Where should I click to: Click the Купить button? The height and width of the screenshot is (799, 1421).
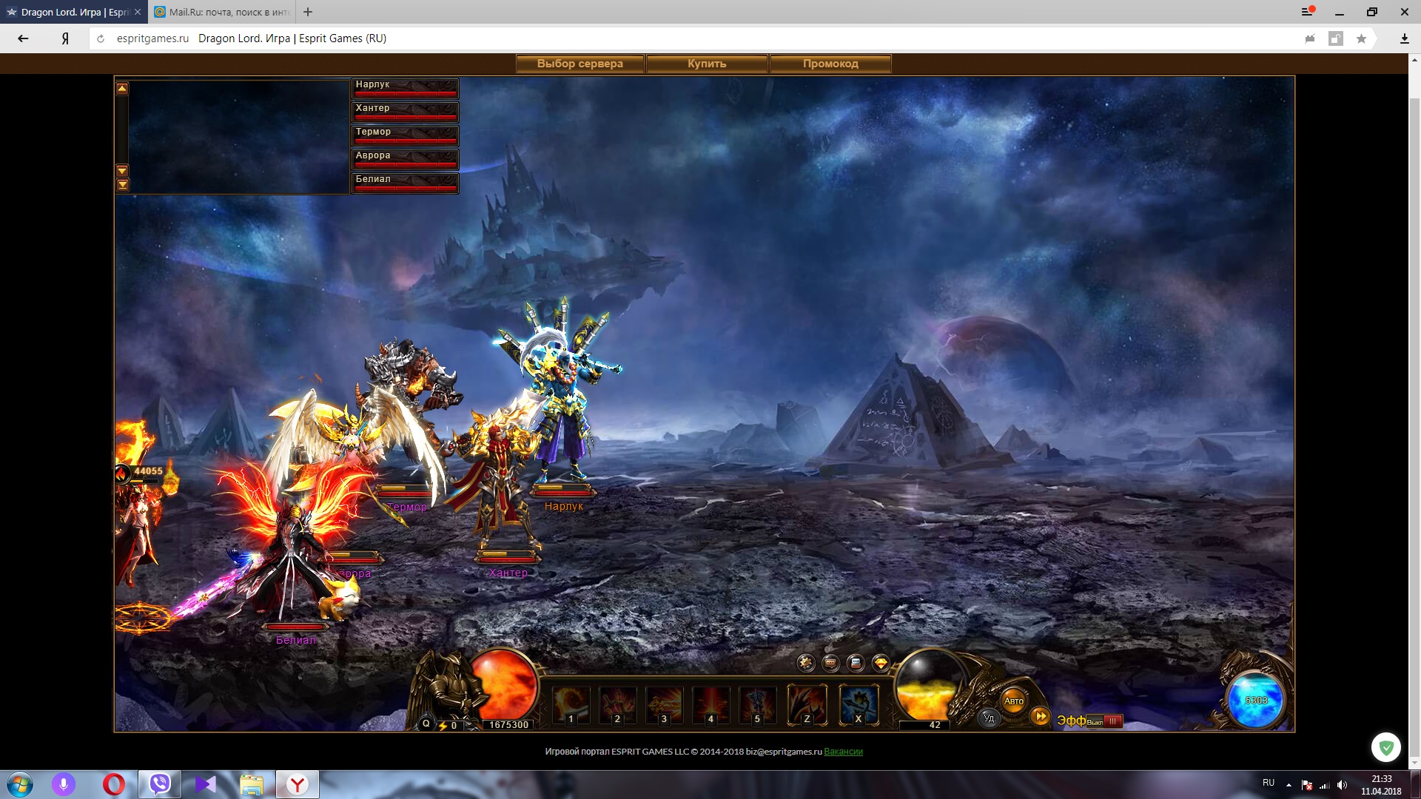[x=707, y=64]
